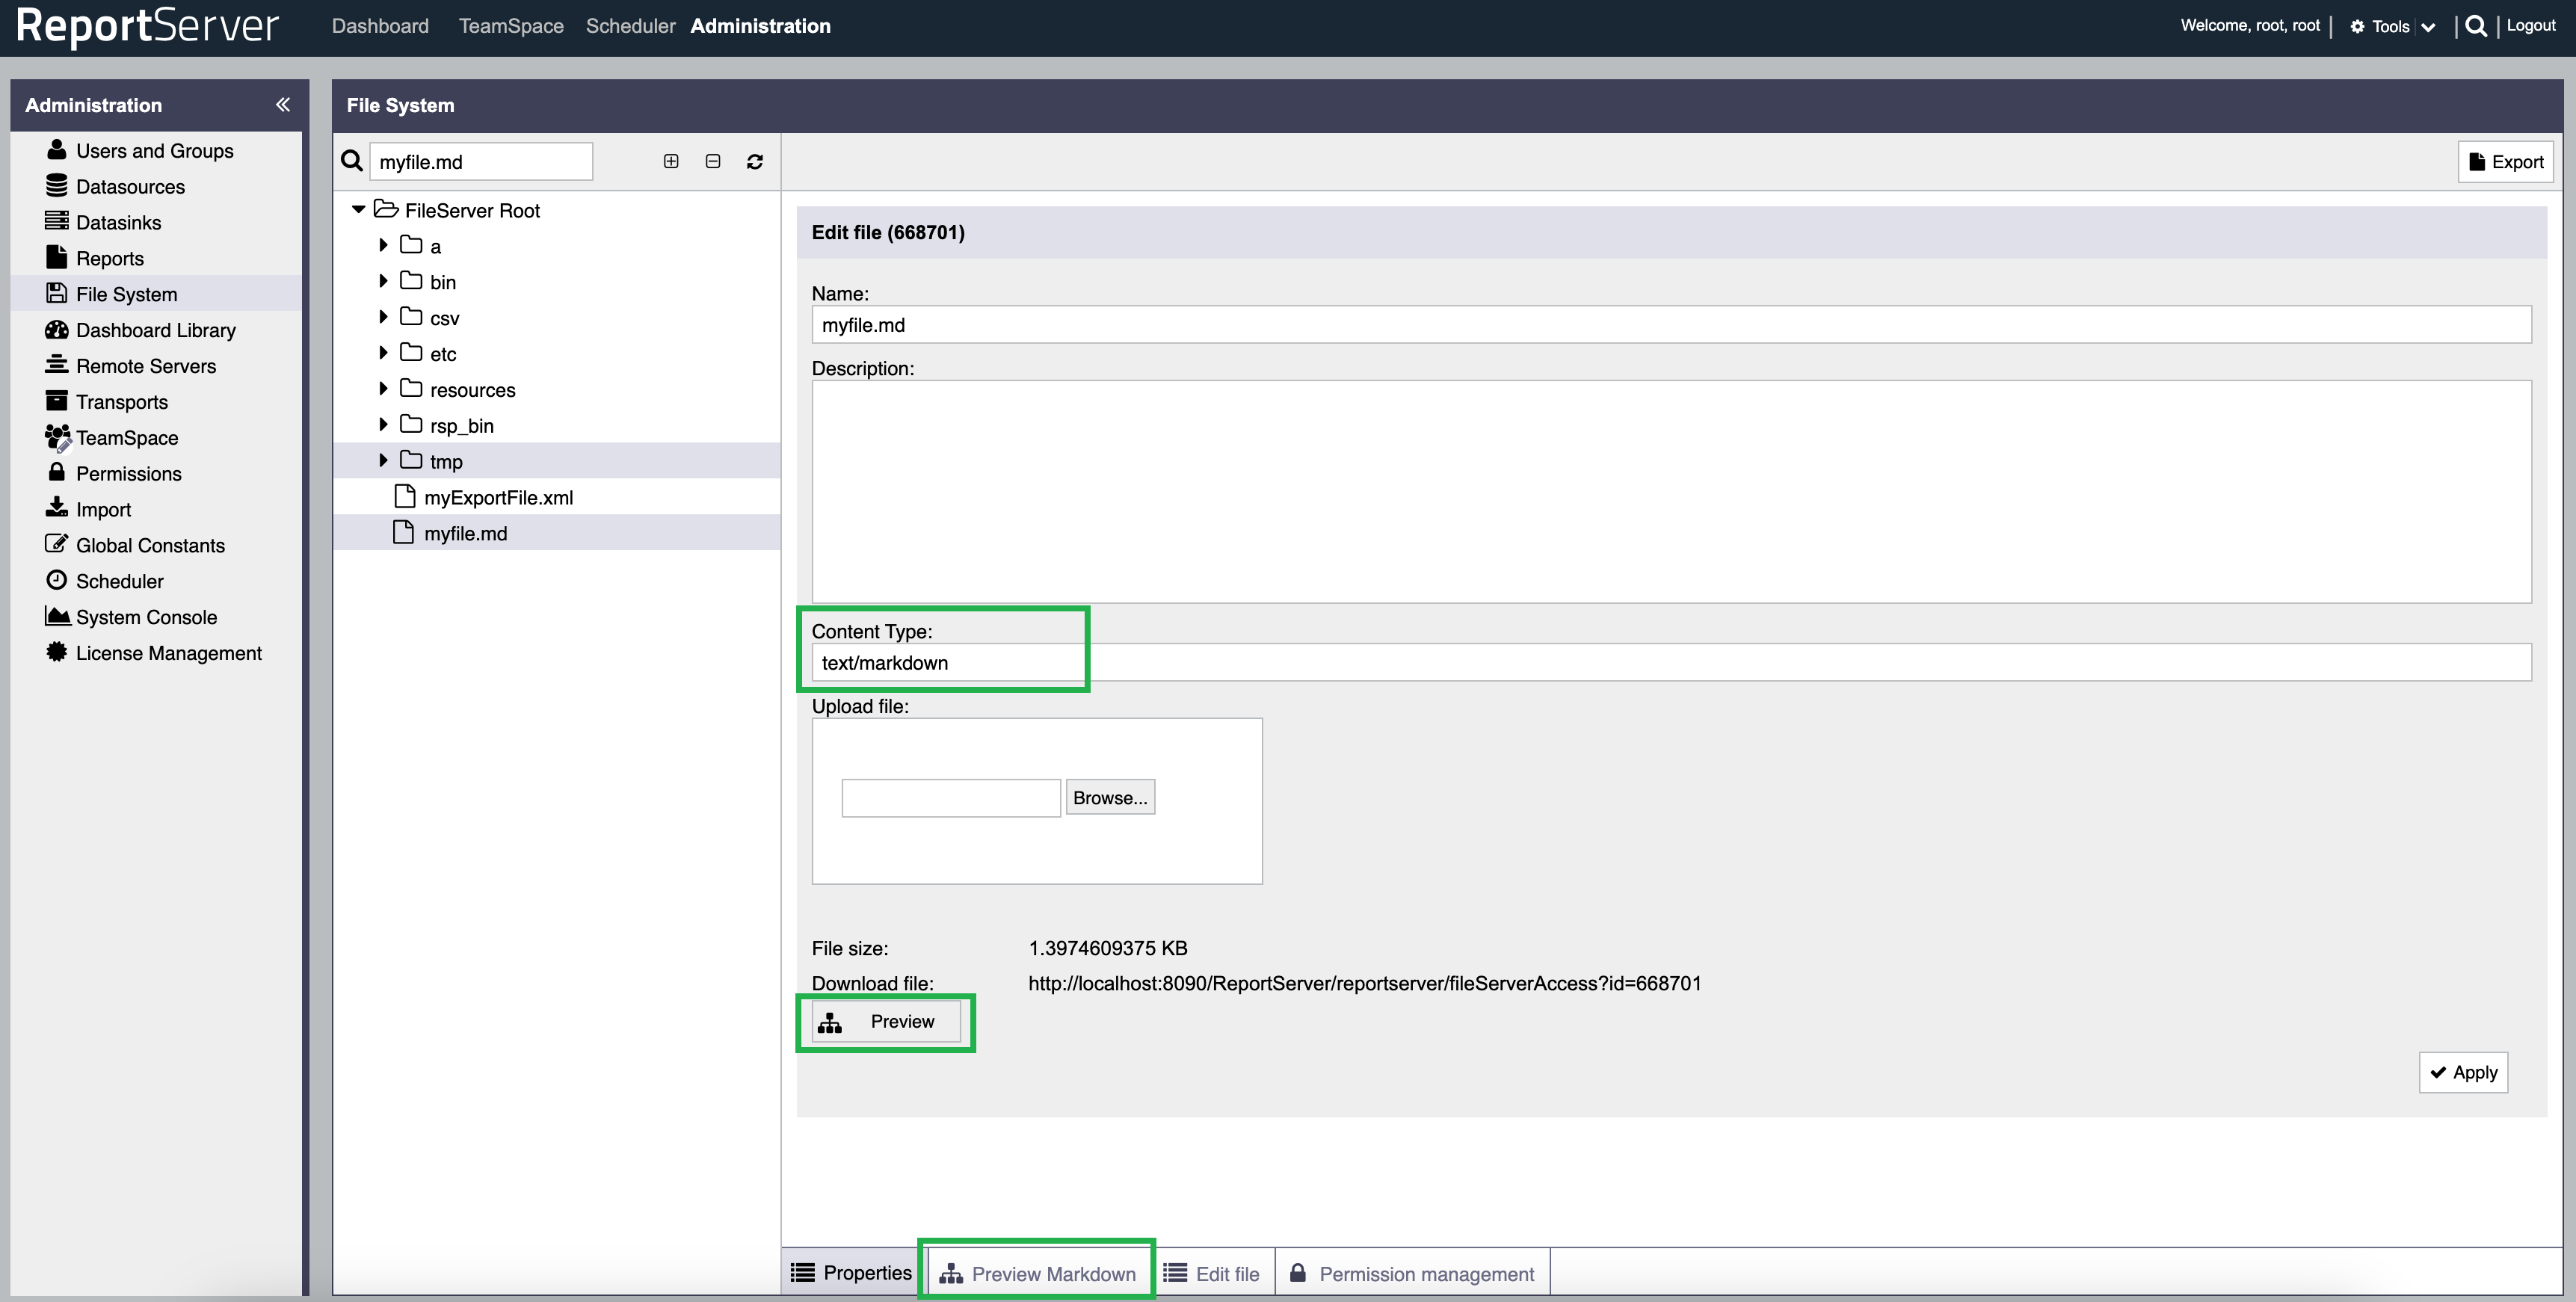The image size is (2576, 1302).
Task: Collapse the Administration sidebar panel
Action: click(283, 105)
